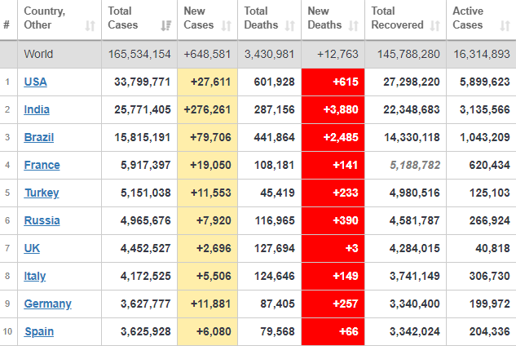Select Brazil active cases 1,043,209
Image resolution: width=516 pixels, height=346 pixels.
tap(485, 137)
